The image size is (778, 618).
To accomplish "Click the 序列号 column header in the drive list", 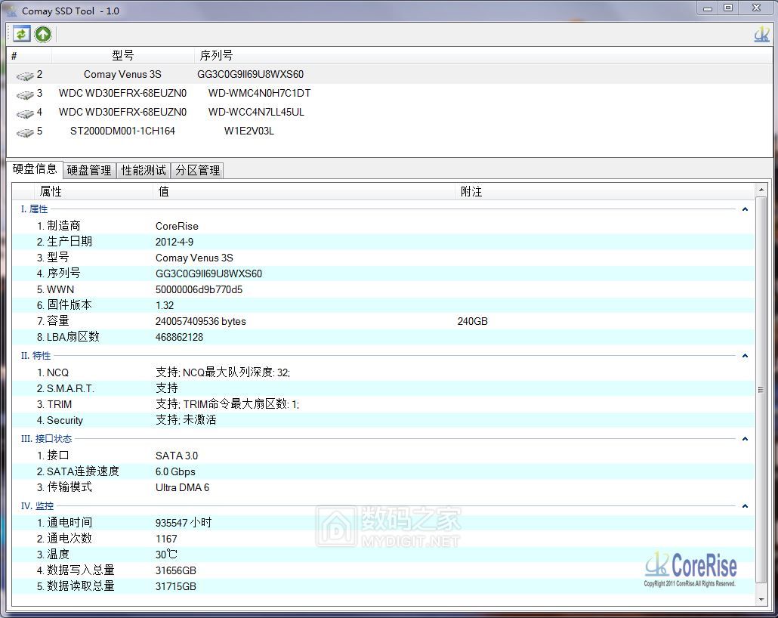I will click(216, 55).
